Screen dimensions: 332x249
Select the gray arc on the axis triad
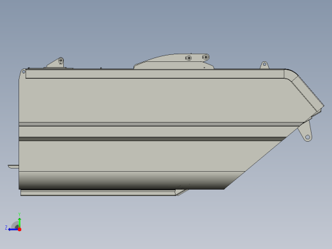15,225
